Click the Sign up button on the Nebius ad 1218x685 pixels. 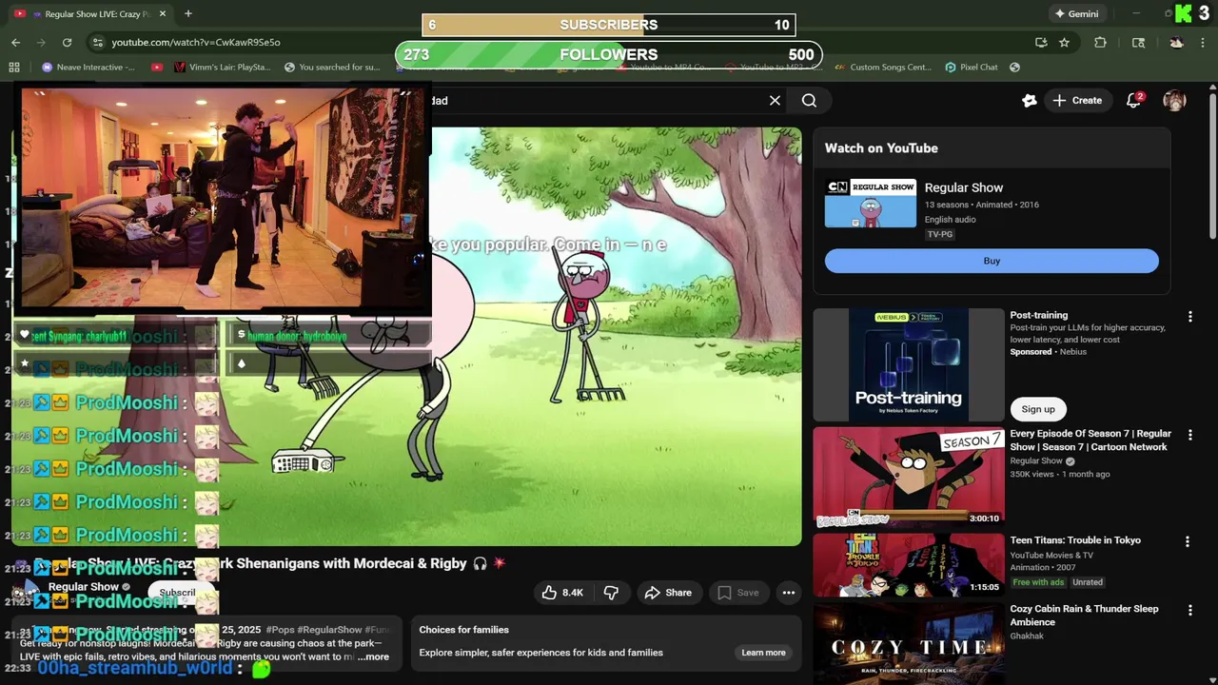(1038, 409)
